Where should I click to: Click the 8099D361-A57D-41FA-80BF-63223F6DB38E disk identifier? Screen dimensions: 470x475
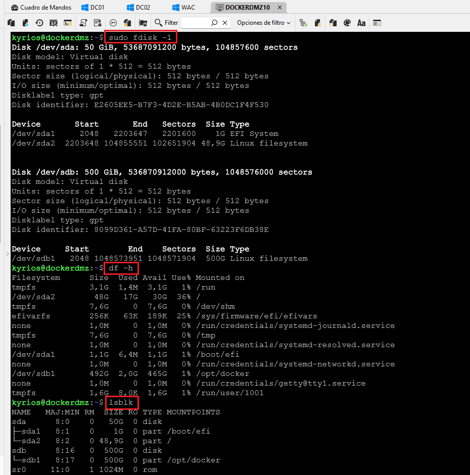click(181, 229)
